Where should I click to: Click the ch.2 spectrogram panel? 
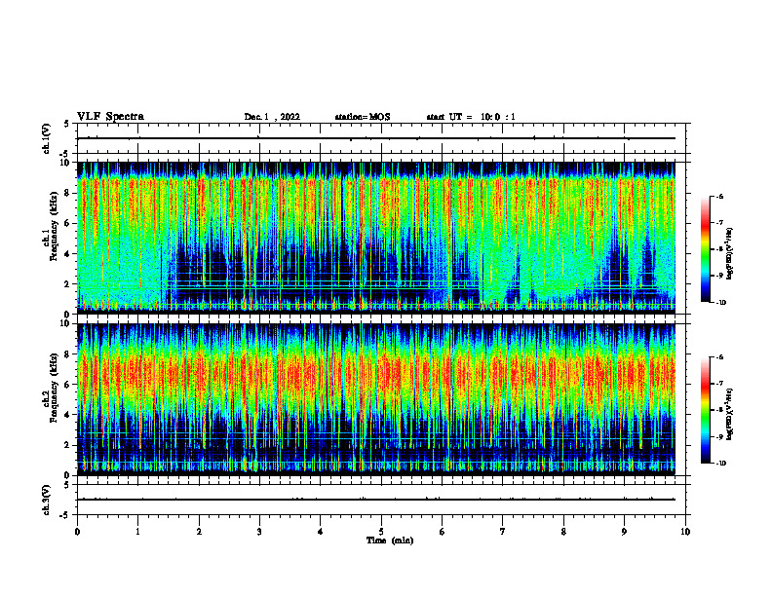376,399
